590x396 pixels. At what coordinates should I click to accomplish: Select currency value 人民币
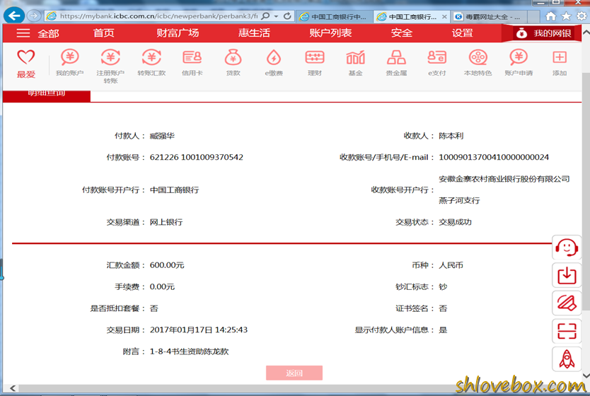click(x=451, y=265)
